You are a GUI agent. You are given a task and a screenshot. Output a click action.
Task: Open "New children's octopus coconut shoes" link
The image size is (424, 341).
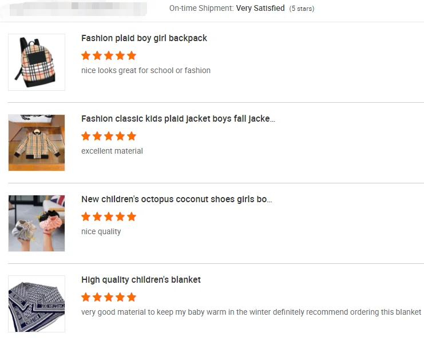click(x=176, y=199)
